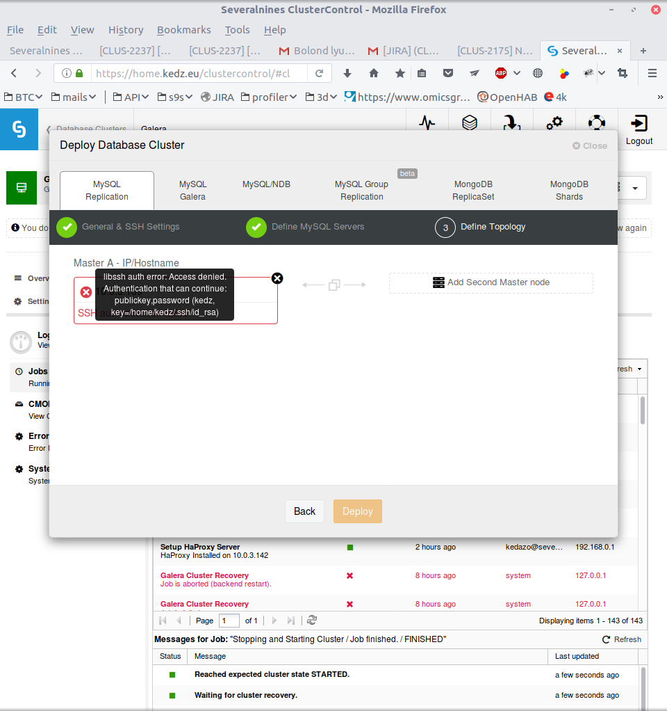Go back with browser back arrow
Image resolution: width=667 pixels, height=711 pixels.
point(14,74)
